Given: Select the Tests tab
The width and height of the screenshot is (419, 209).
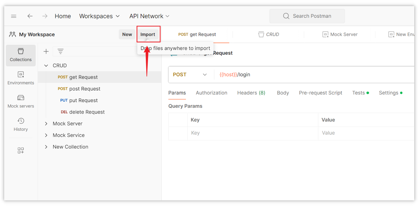Looking at the screenshot, I should click(x=360, y=93).
